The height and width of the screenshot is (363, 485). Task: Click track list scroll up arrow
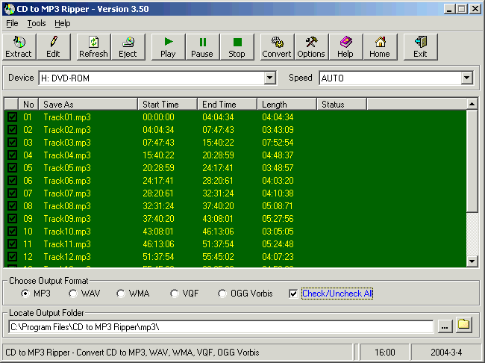coord(472,104)
